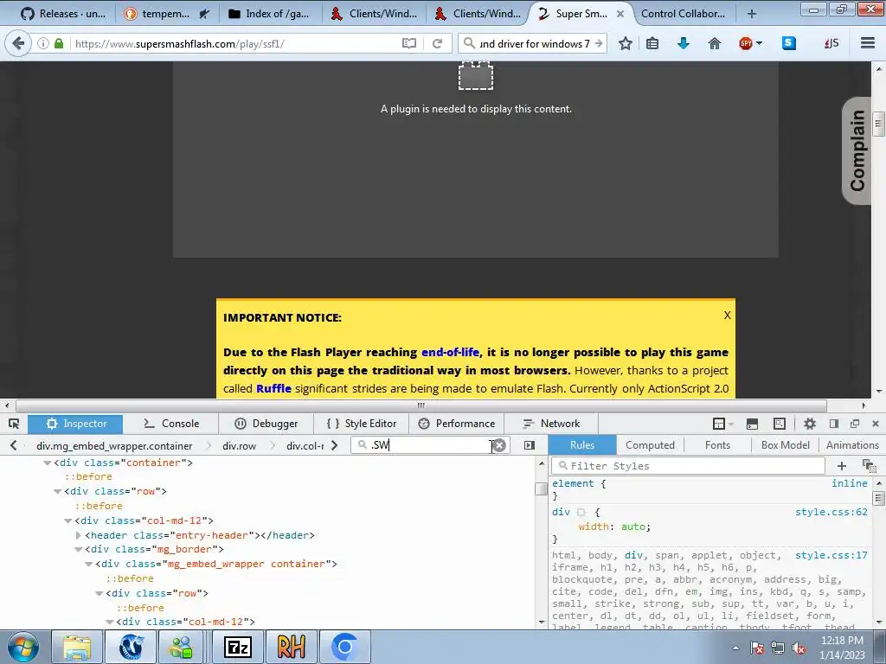Click the inspector HTML search field
Image resolution: width=886 pixels, height=664 pixels.
[x=429, y=445]
